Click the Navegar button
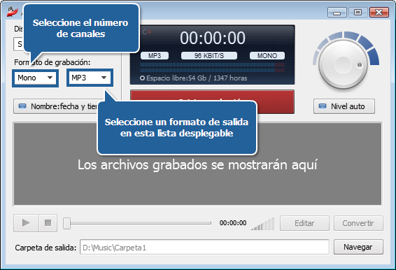396x270 pixels. [x=358, y=247]
